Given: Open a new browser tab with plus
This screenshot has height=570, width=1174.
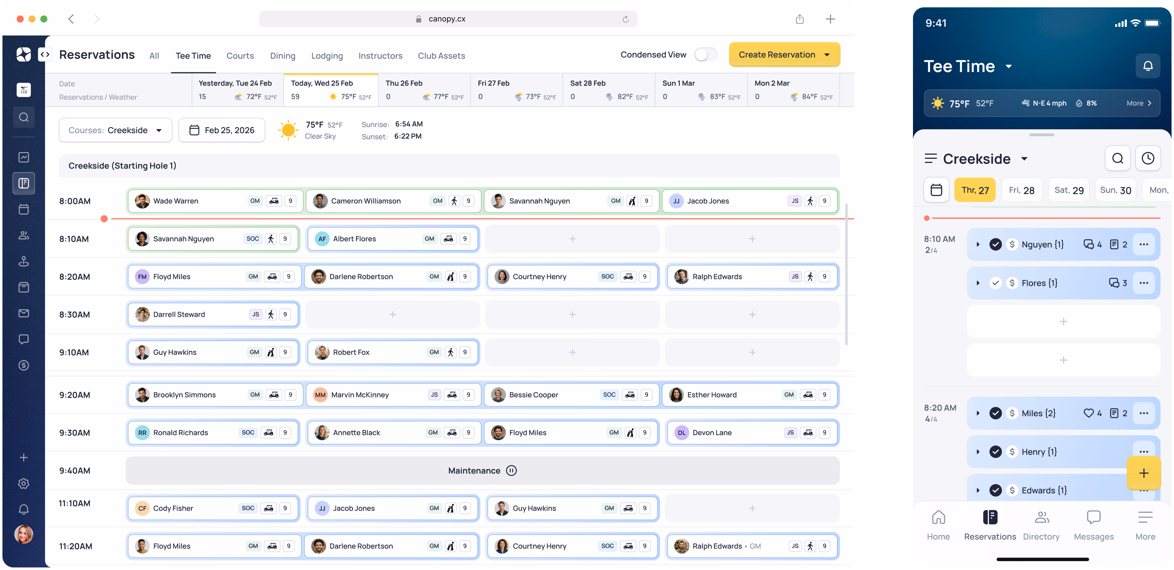Looking at the screenshot, I should coord(830,19).
